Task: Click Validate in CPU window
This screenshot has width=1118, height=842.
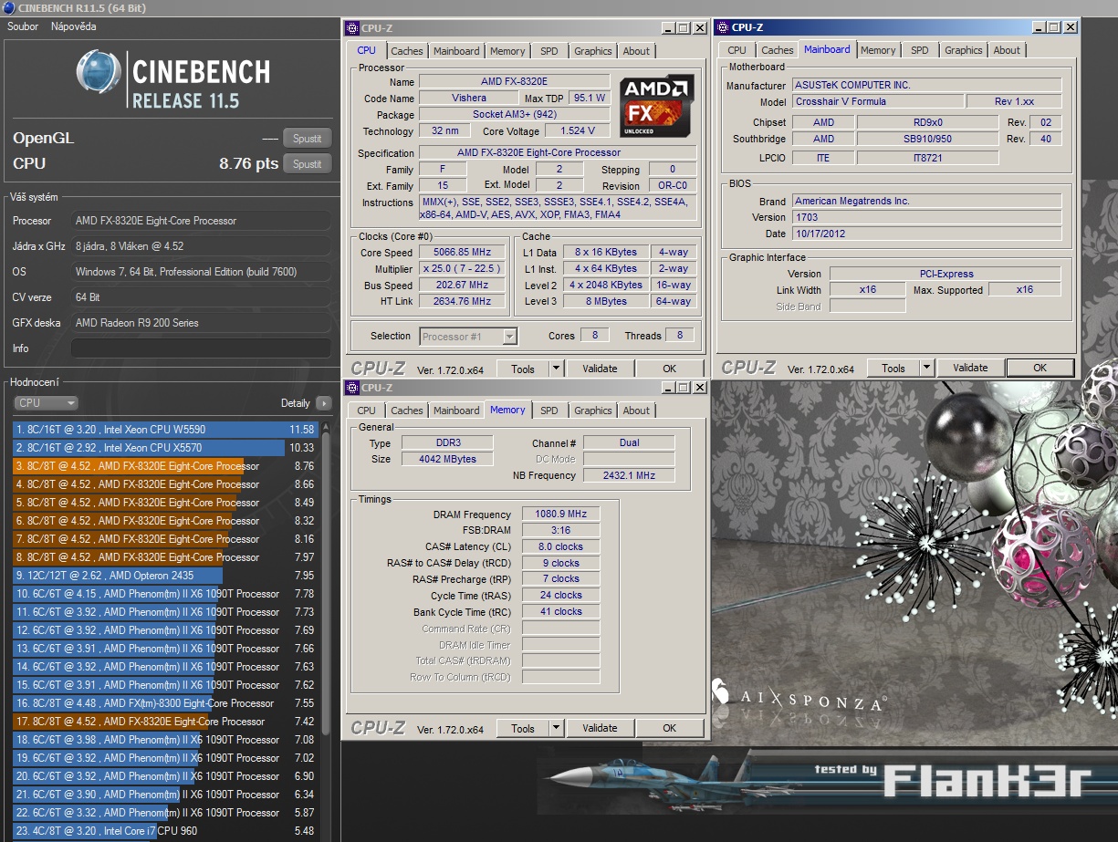Action: click(x=600, y=369)
